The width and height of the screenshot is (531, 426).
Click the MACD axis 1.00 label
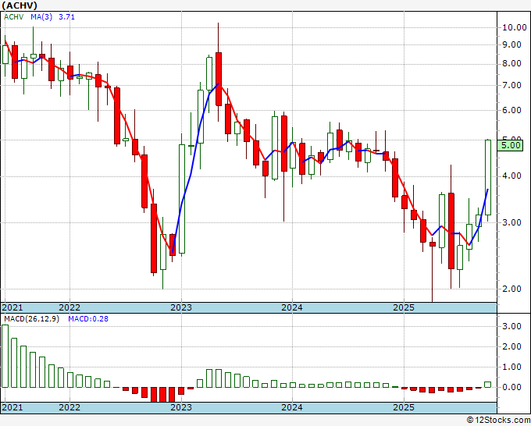pyautogui.click(x=511, y=367)
